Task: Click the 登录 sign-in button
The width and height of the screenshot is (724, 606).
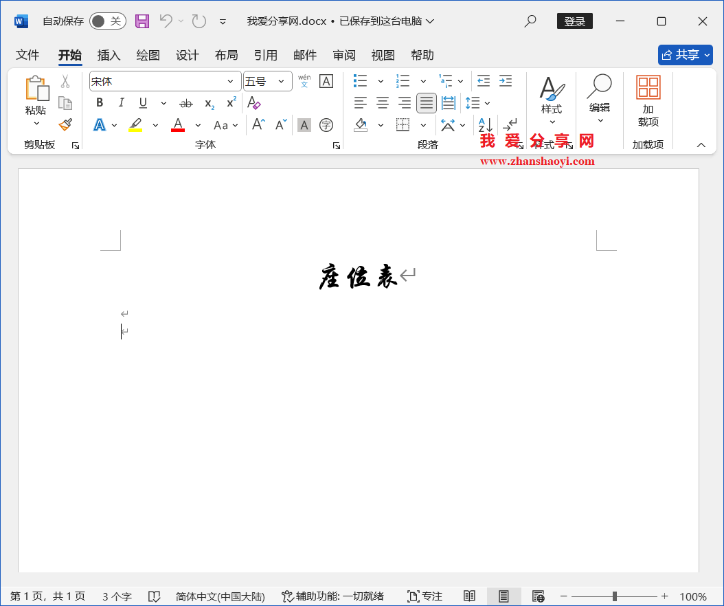Action: (574, 21)
